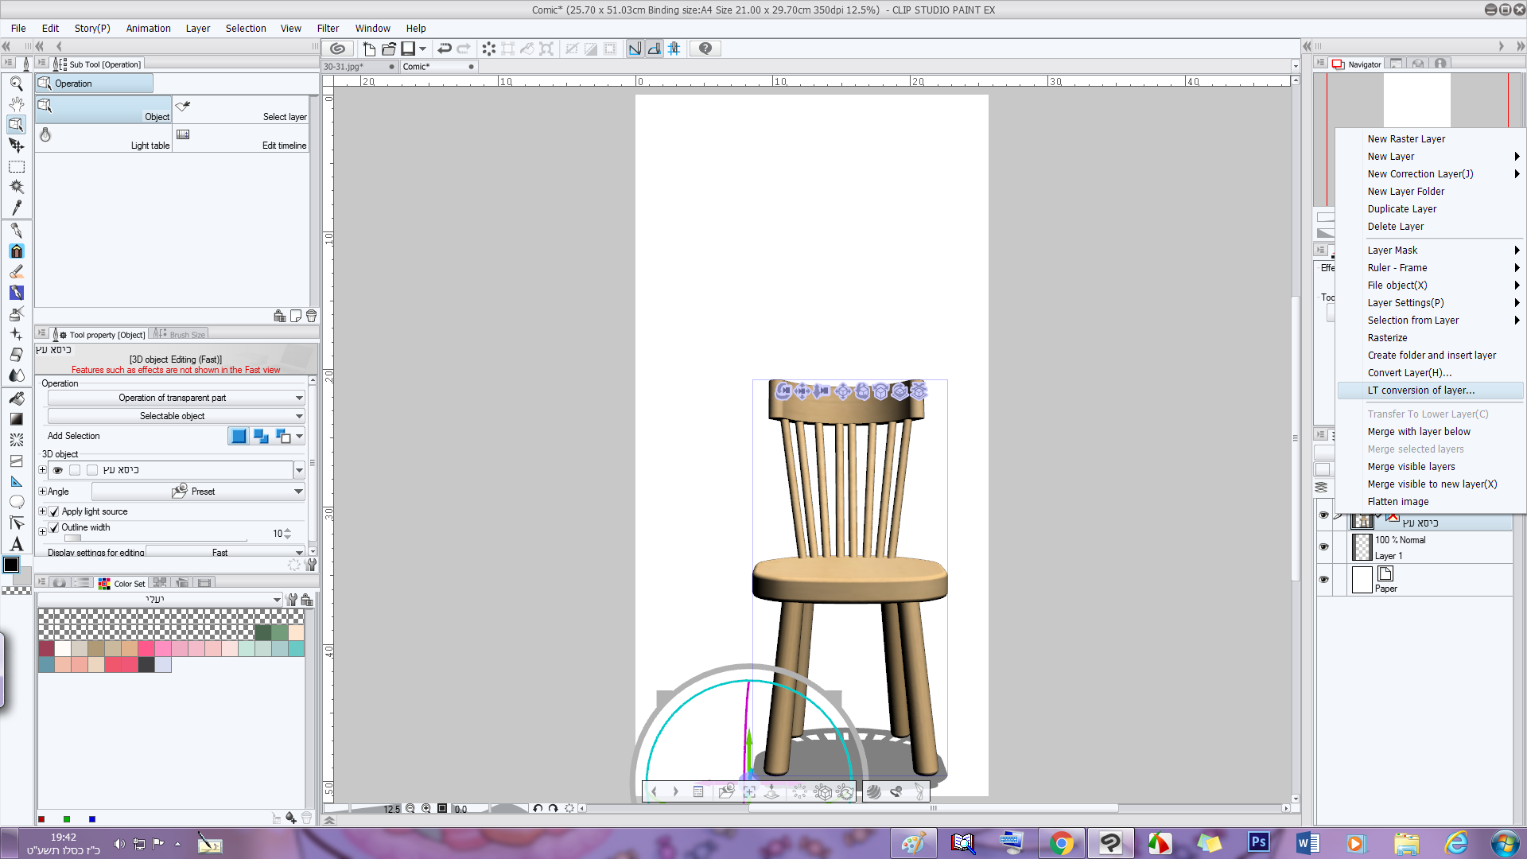Pick the bright pink color swatch
Viewport: 1527px width, 859px height.
146,648
